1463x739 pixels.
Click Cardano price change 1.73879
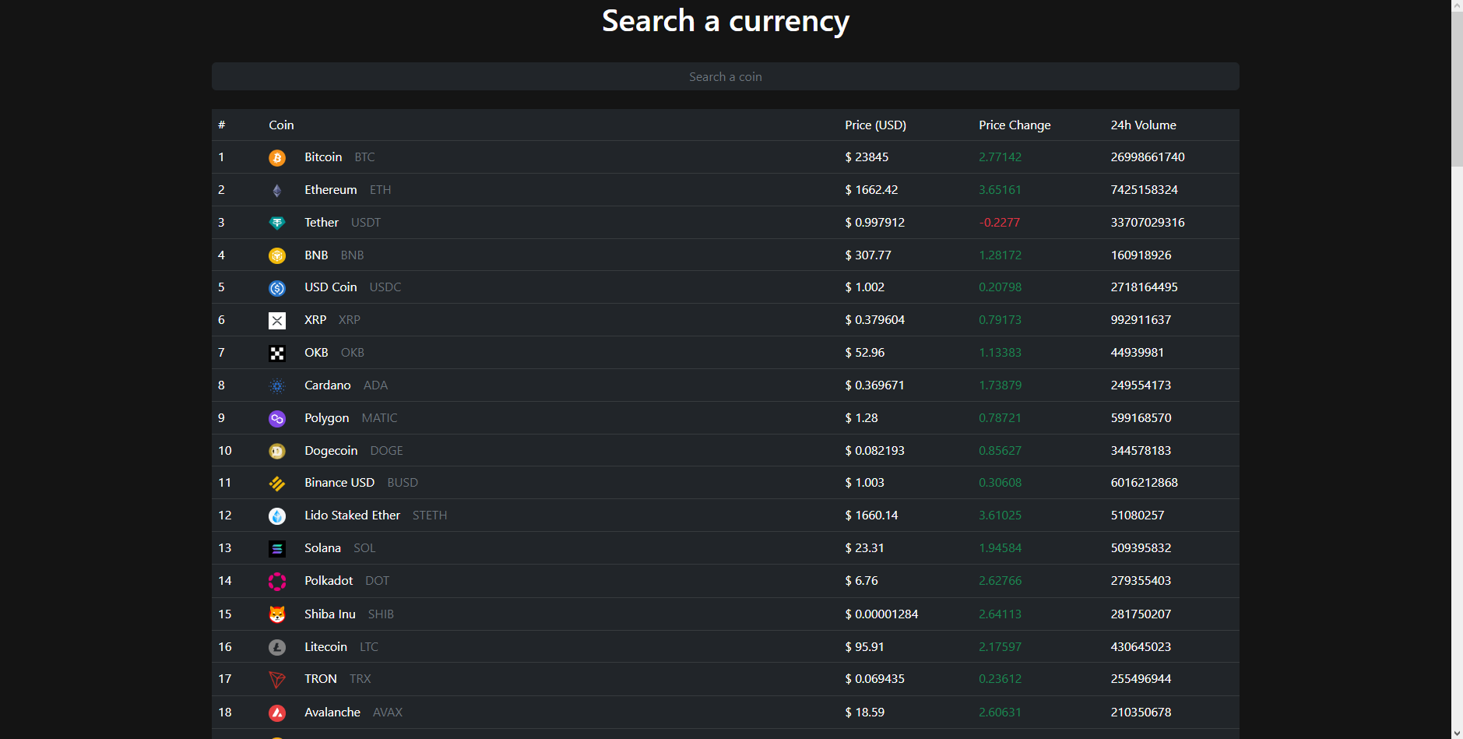[1000, 385]
